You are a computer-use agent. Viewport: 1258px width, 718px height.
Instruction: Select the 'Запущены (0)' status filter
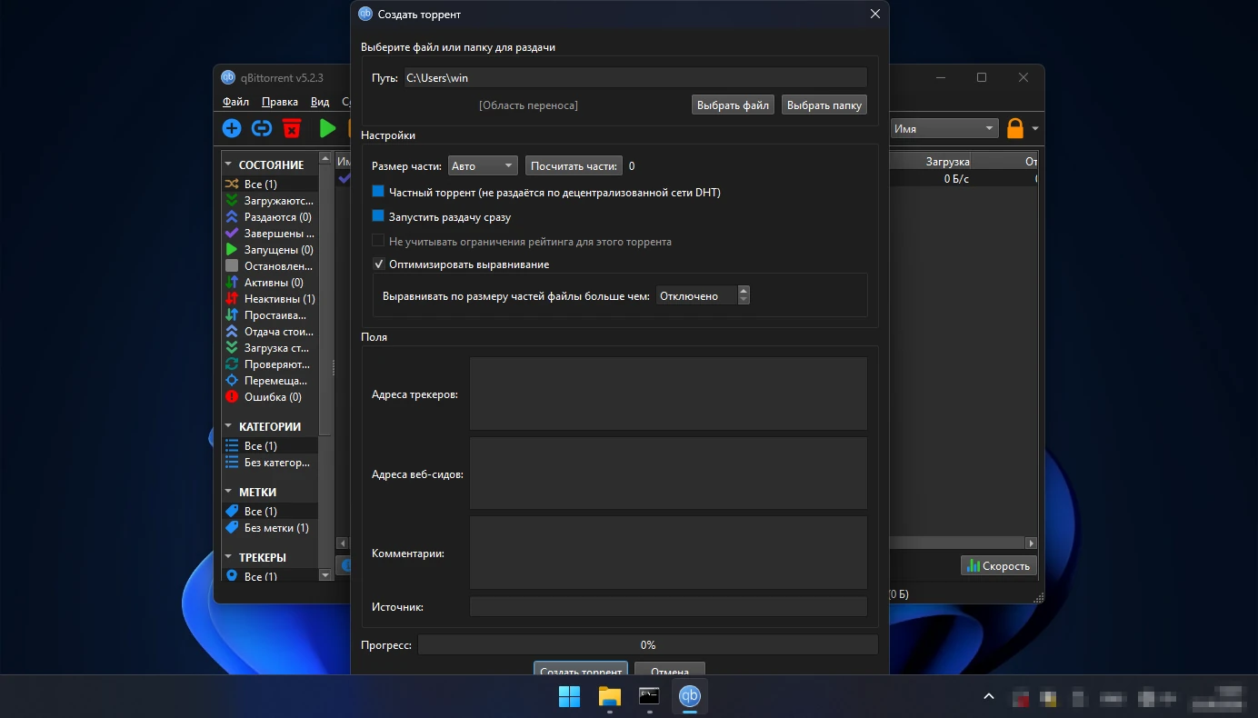point(270,250)
